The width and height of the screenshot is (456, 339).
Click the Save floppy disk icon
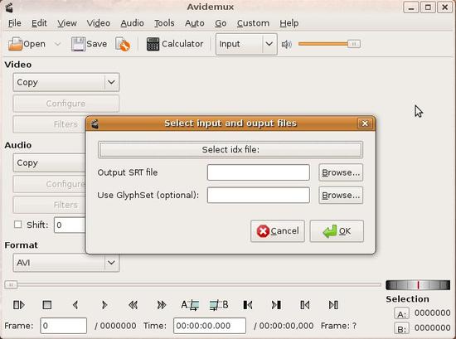(x=78, y=44)
